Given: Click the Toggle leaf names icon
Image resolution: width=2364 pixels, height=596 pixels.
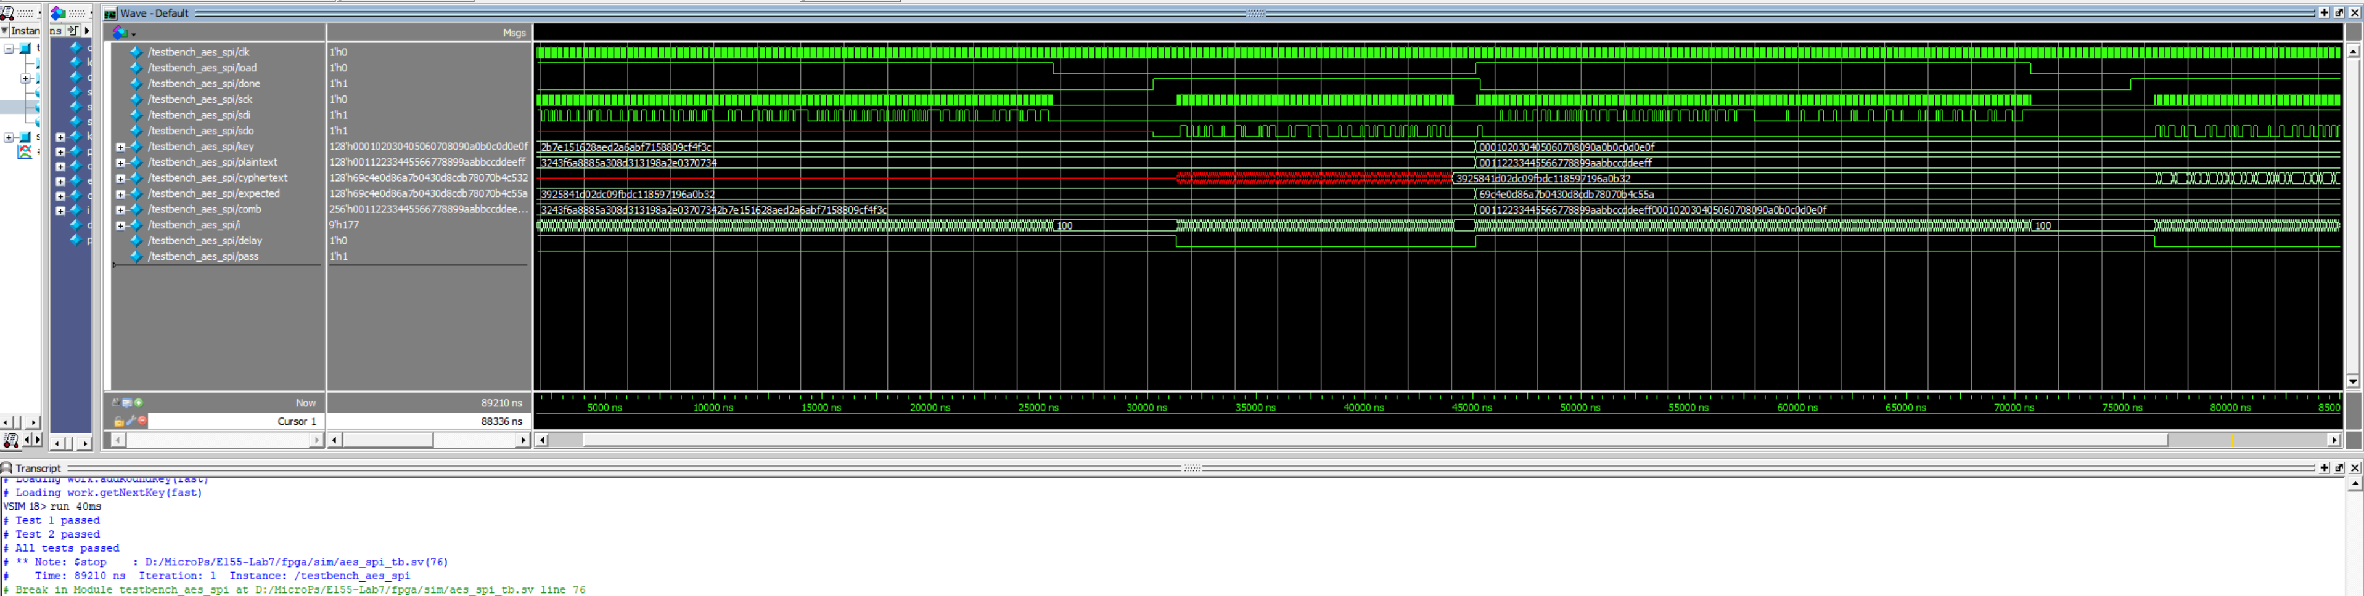Looking at the screenshot, I should pyautogui.click(x=116, y=403).
